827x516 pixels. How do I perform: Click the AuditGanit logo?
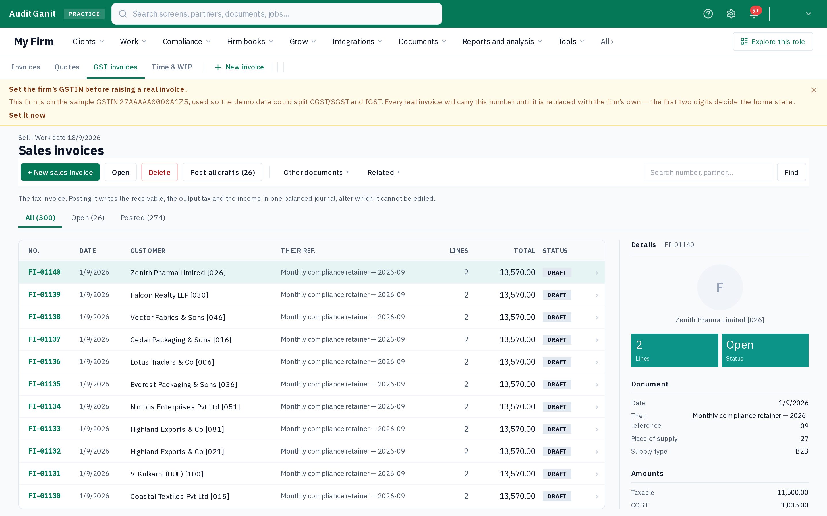click(x=32, y=14)
